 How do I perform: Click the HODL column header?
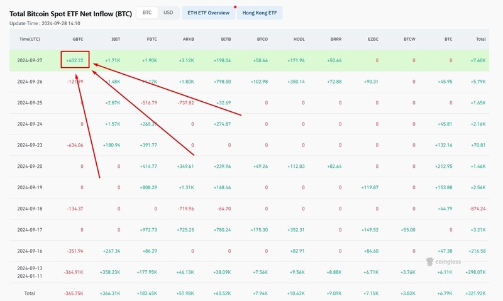tap(299, 39)
